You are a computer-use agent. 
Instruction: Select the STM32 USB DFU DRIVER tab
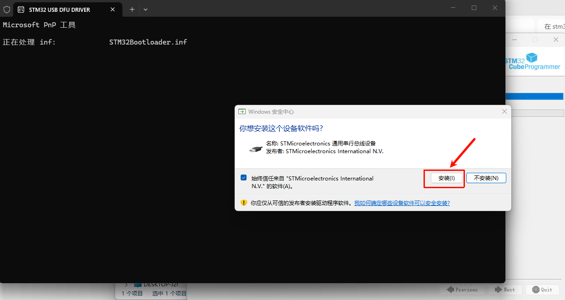pyautogui.click(x=59, y=9)
